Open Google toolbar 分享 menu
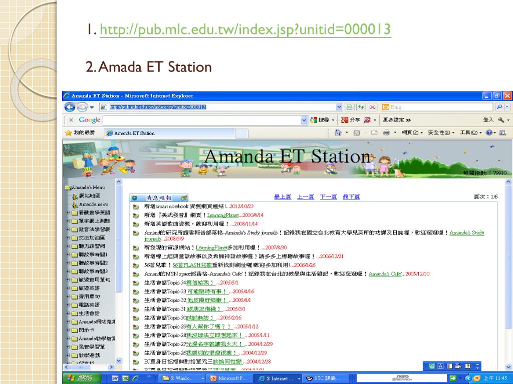The width and height of the screenshot is (513, 384). (x=351, y=120)
